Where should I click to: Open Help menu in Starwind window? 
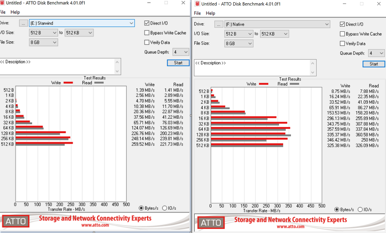pos(15,12)
